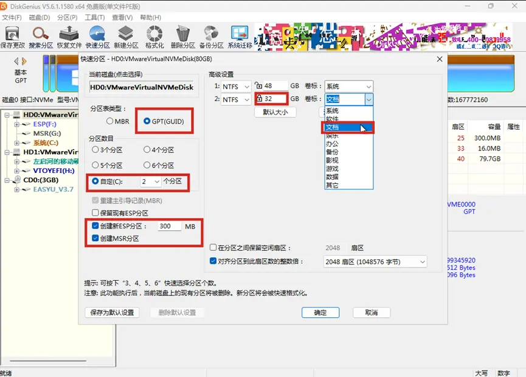Open the Partition (分区) menu
The height and width of the screenshot is (377, 526).
(x=67, y=18)
